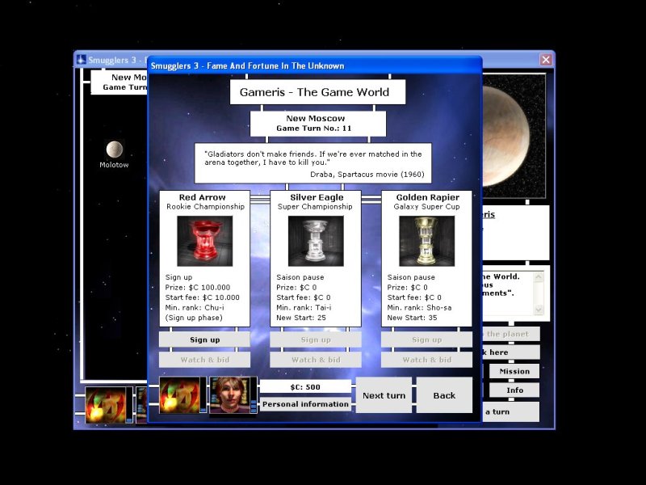Image resolution: width=646 pixels, height=485 pixels.
Task: Select the ship emblem in the dialog's bottom bar
Action: click(x=181, y=395)
